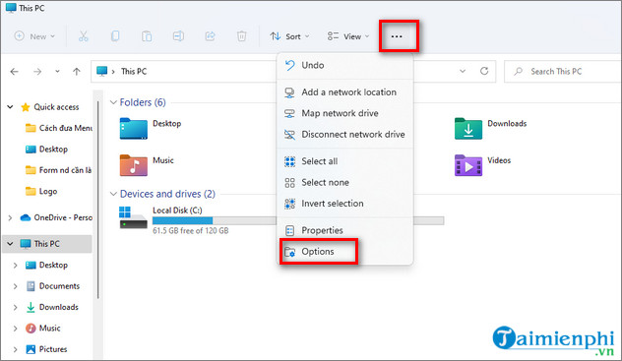Screen dimensions: 622x361
Task: Open the Desktop folder icon in Folders
Action: pyautogui.click(x=133, y=129)
